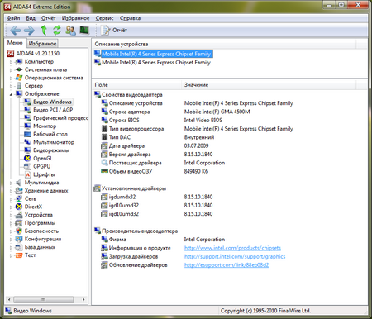372x319 pixels.
Task: Open the Файл menu
Action: [x=13, y=18]
